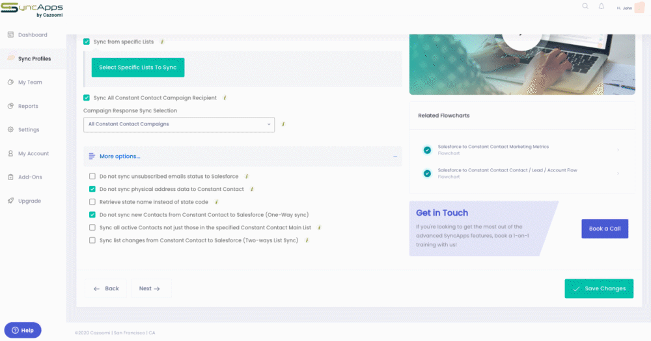The width and height of the screenshot is (651, 341).
Task: Click info icon for Two-ways List Sync
Action: click(307, 240)
